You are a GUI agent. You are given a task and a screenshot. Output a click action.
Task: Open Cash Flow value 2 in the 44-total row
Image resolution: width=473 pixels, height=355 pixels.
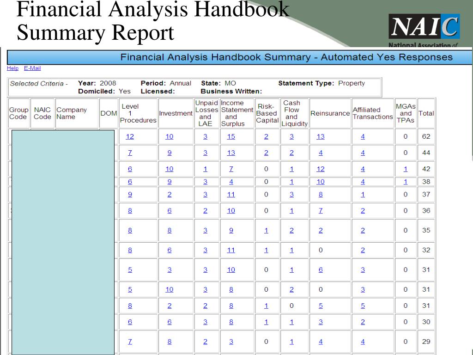tap(291, 153)
